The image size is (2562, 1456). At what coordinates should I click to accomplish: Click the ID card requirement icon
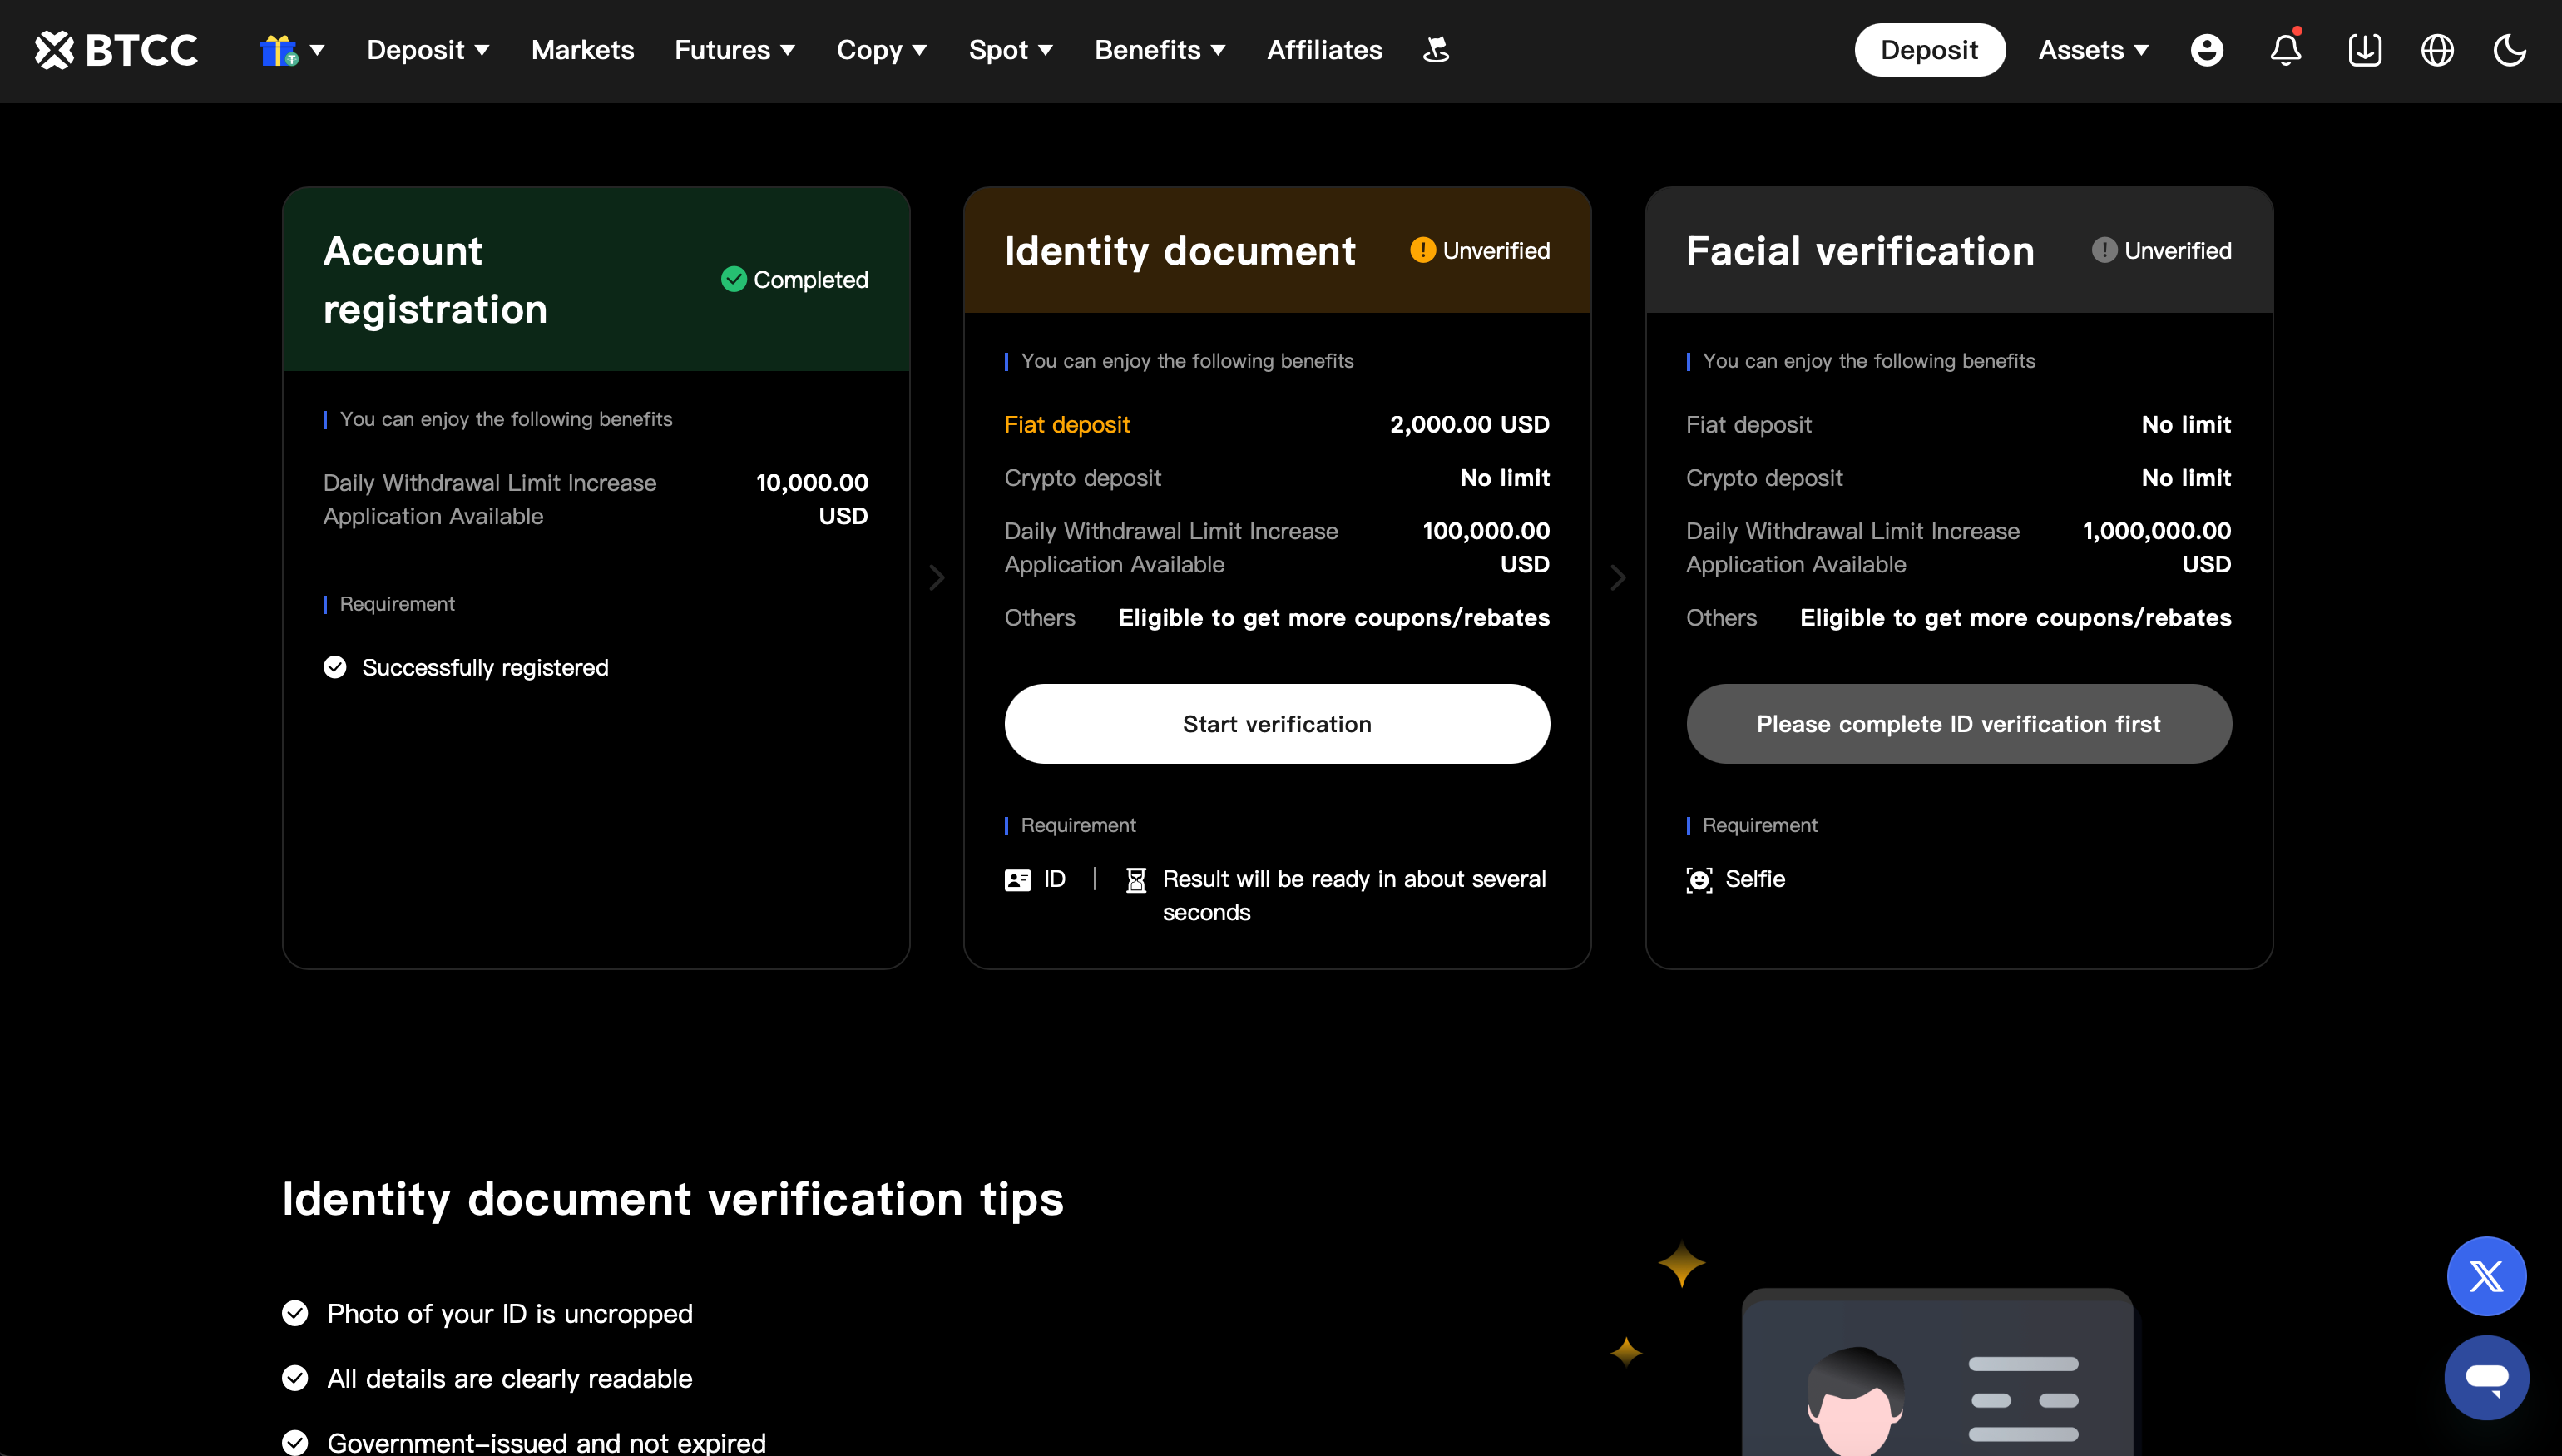1016,879
